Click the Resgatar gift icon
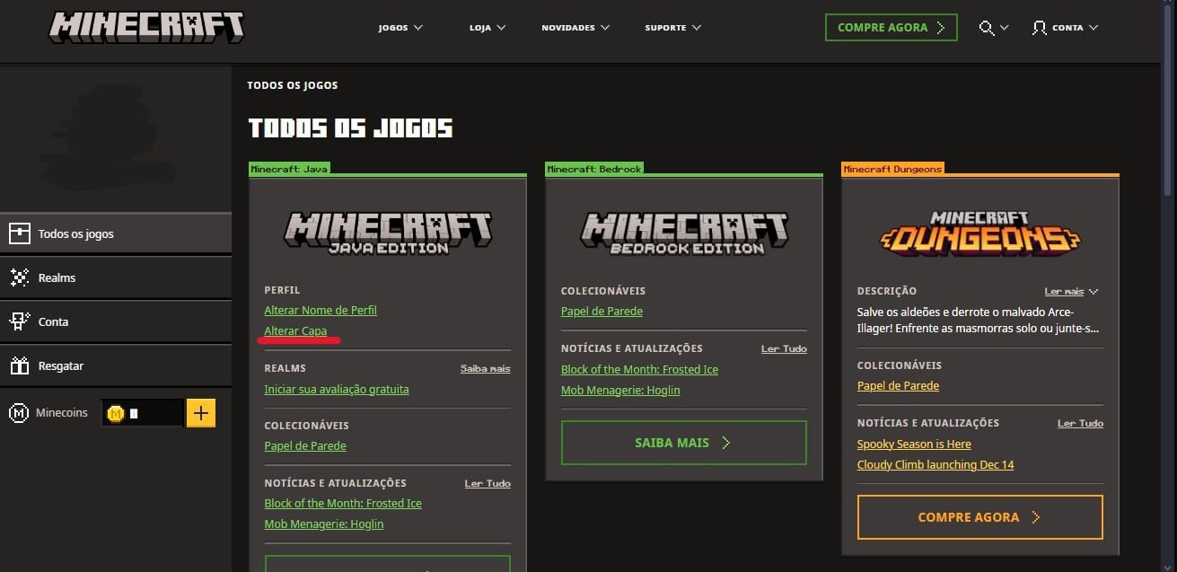 coord(20,366)
